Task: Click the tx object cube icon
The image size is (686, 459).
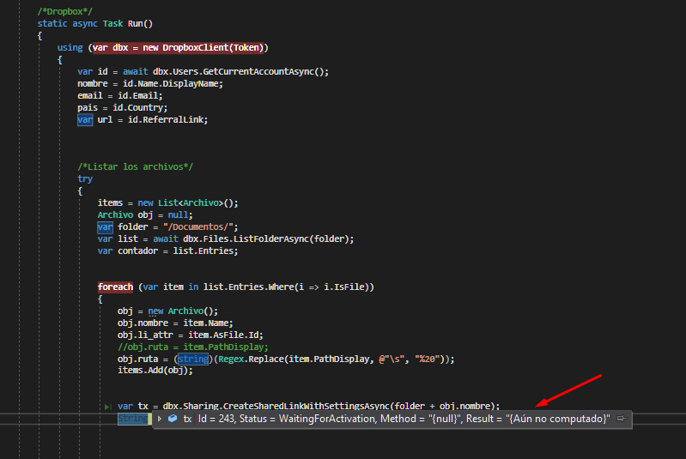Action: click(173, 419)
